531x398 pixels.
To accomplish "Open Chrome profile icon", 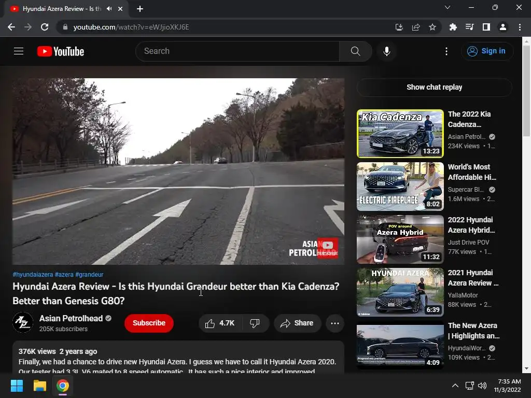I will [503, 27].
